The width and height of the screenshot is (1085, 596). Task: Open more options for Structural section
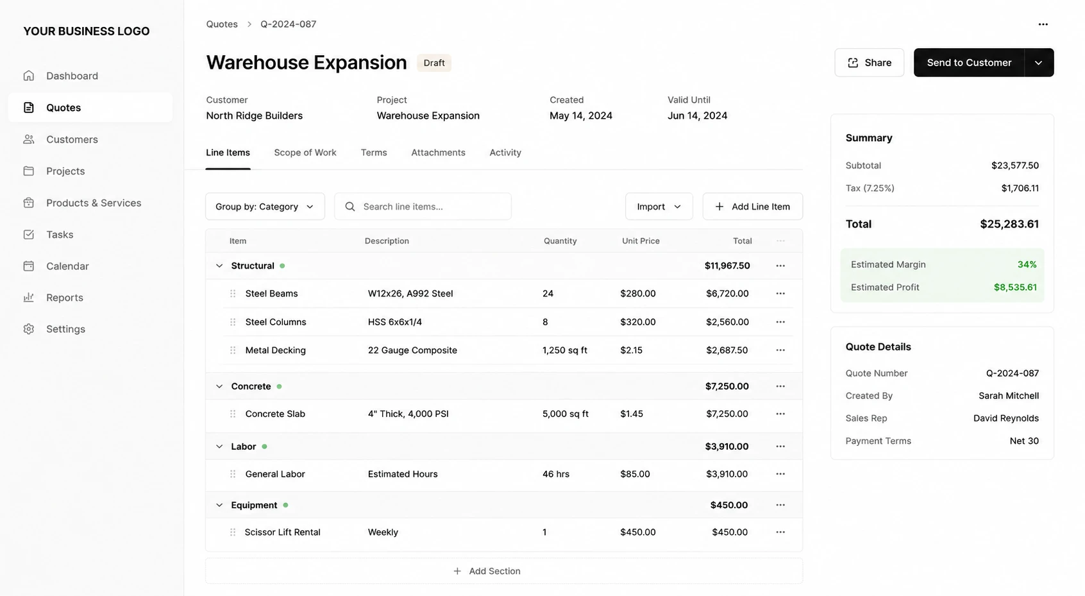coord(780,266)
